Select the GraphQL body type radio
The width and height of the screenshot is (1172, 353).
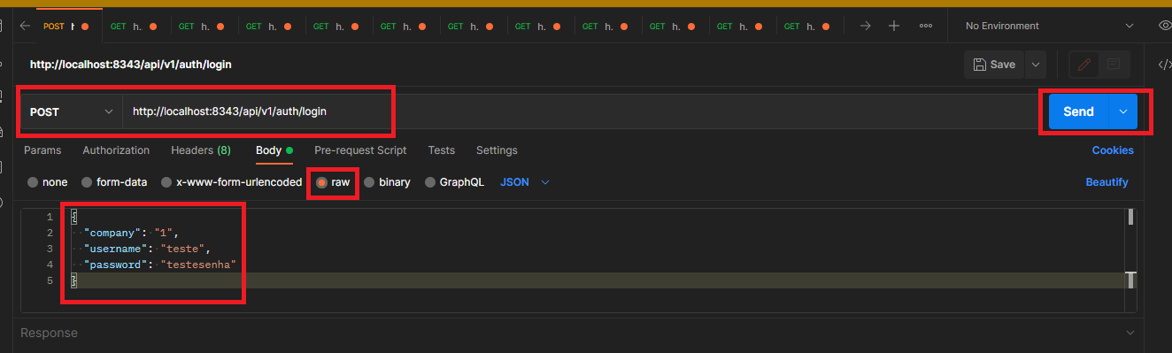pyautogui.click(x=430, y=182)
